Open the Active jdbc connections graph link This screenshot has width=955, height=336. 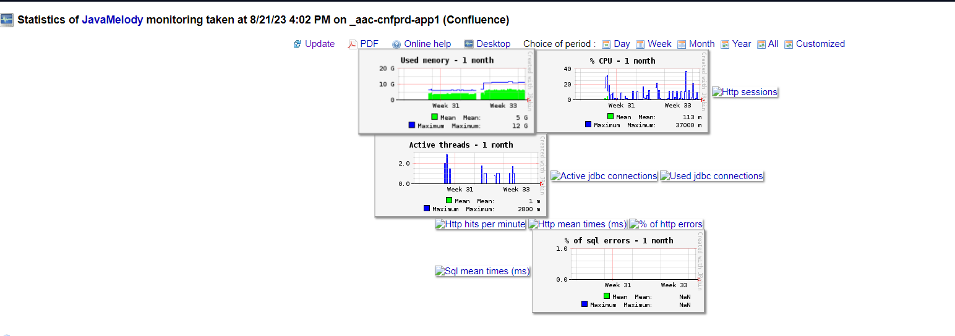coord(604,176)
